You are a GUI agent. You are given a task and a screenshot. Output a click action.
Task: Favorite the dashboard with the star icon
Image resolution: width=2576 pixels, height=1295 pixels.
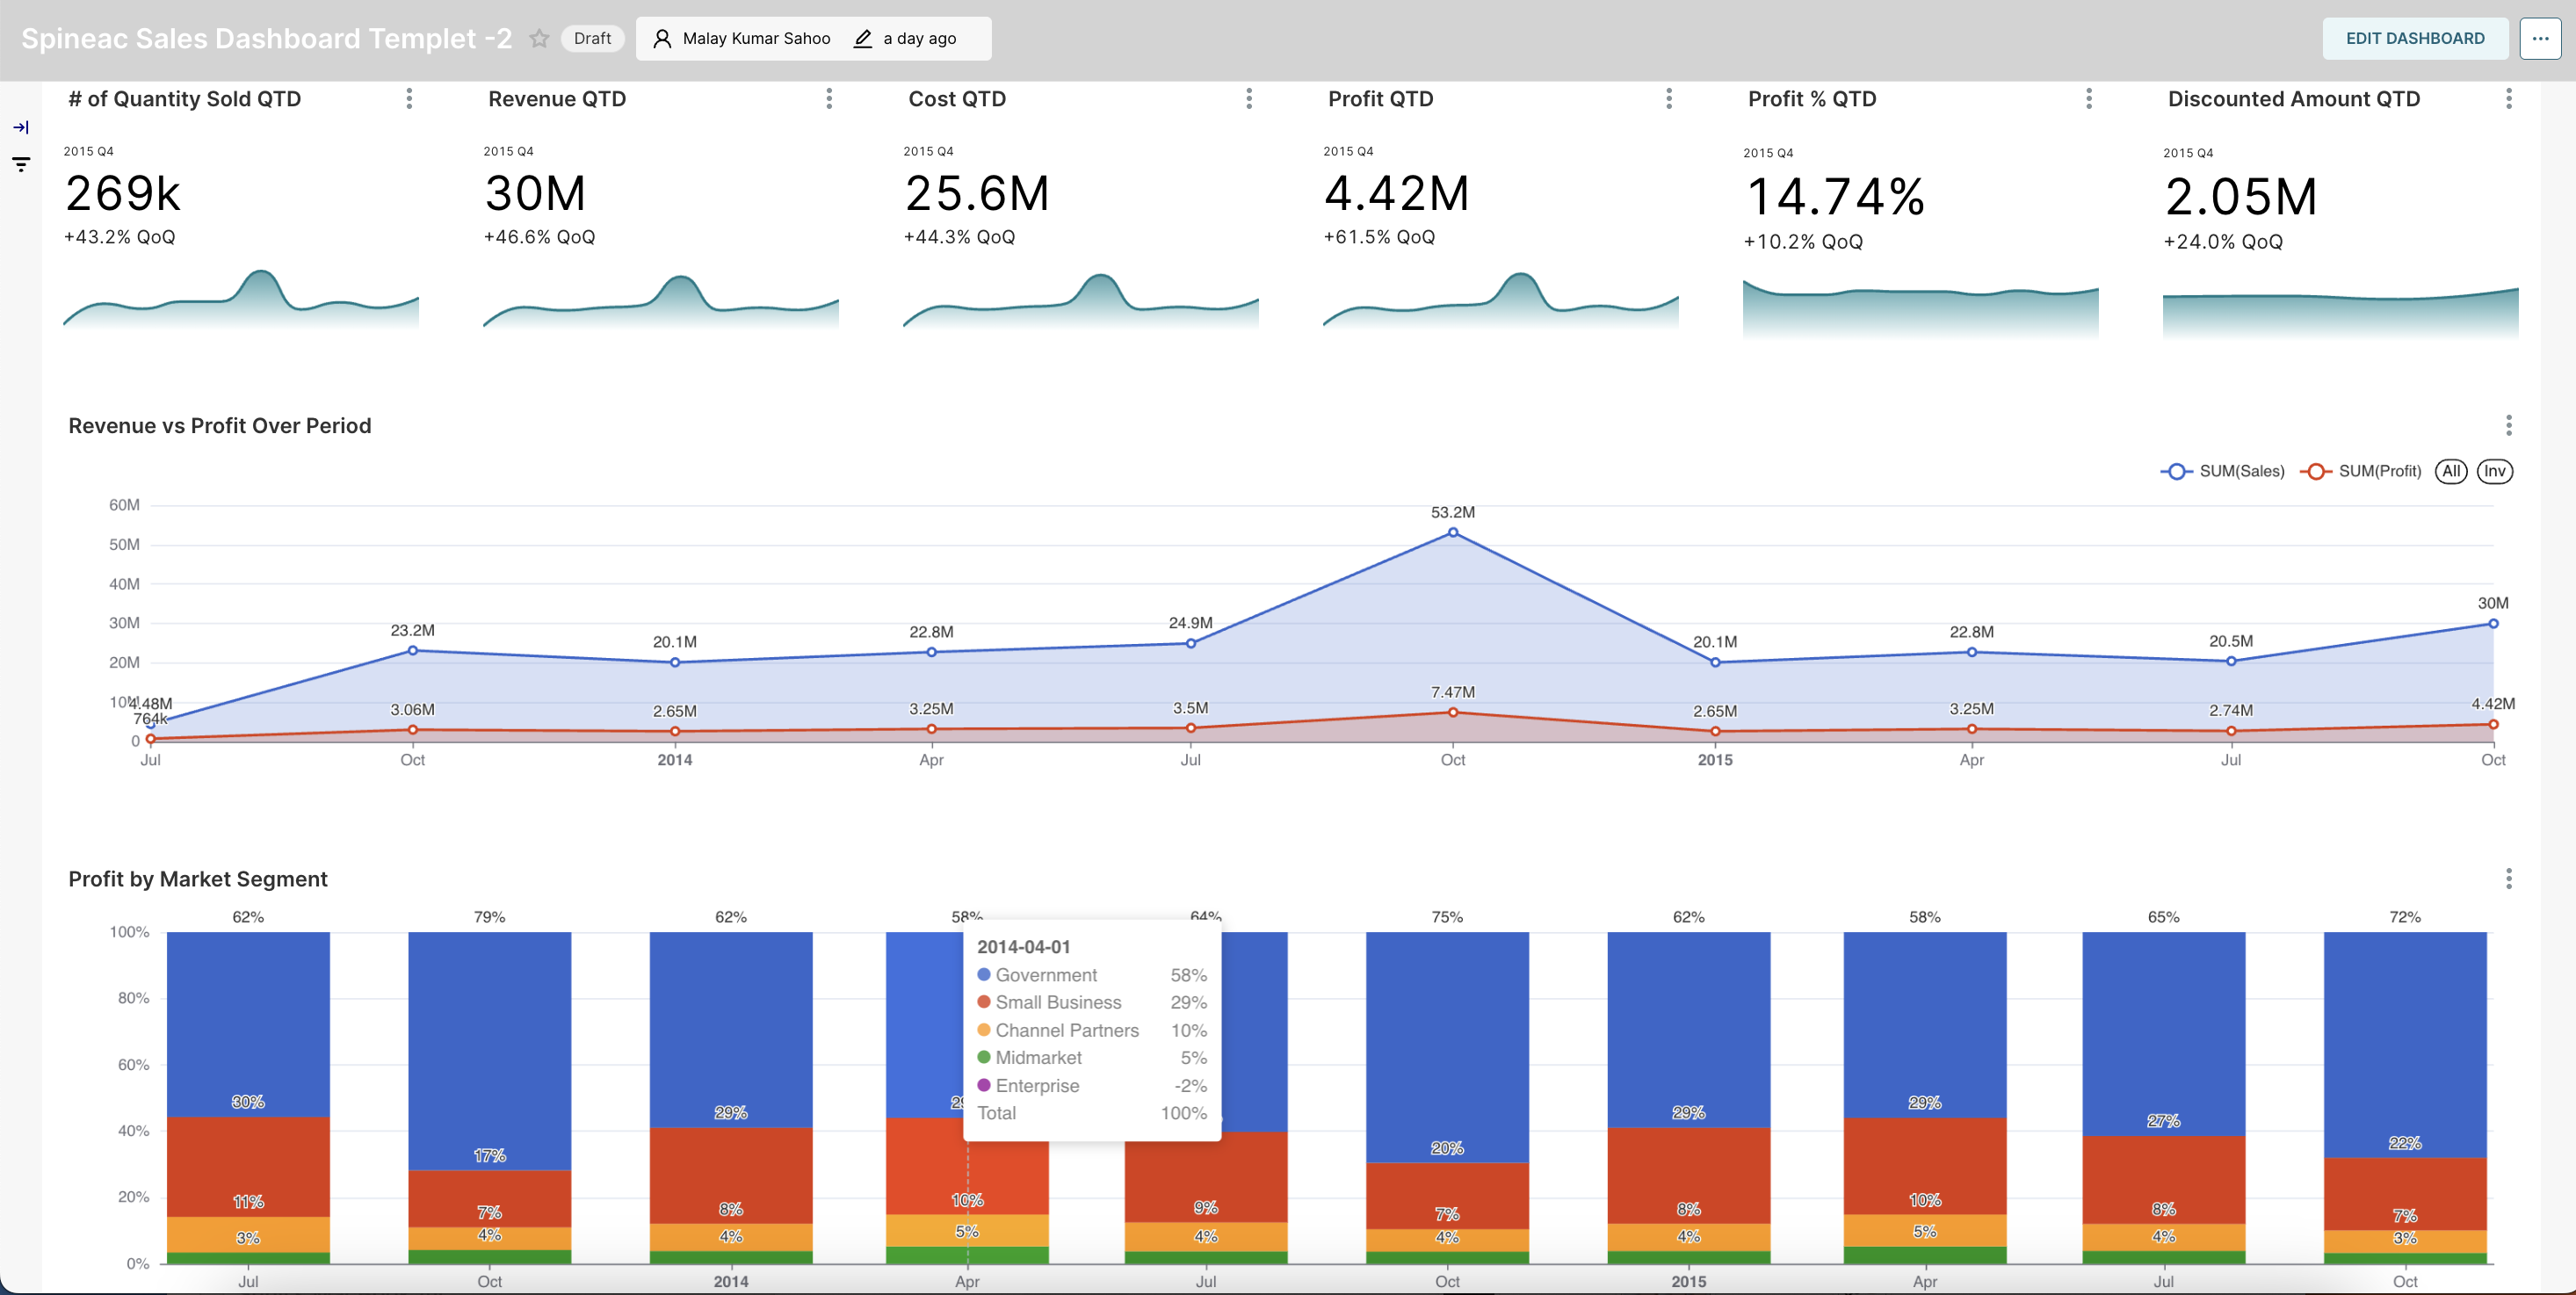click(539, 38)
